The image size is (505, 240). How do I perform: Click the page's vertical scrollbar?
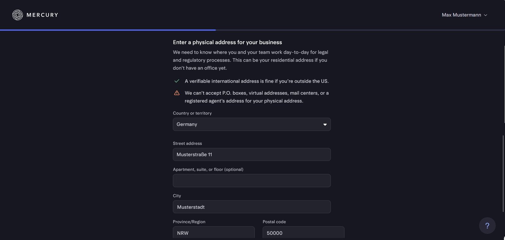tap(503, 173)
